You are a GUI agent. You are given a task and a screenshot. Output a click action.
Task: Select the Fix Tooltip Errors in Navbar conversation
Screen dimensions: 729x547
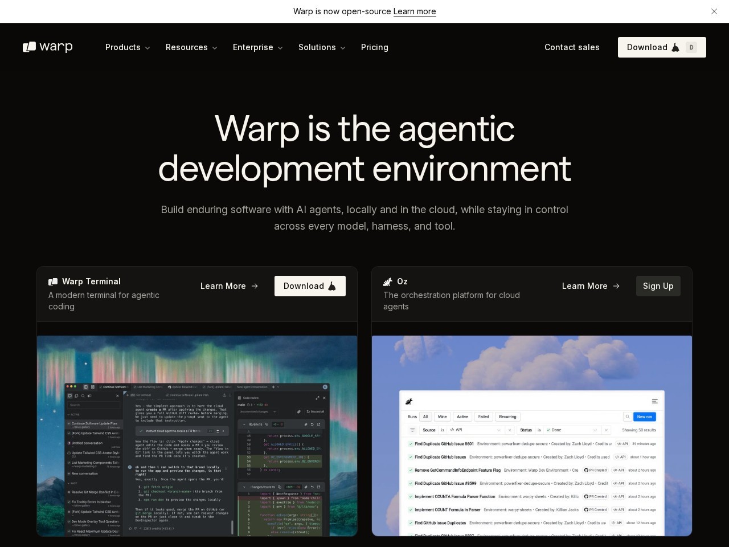tap(94, 503)
